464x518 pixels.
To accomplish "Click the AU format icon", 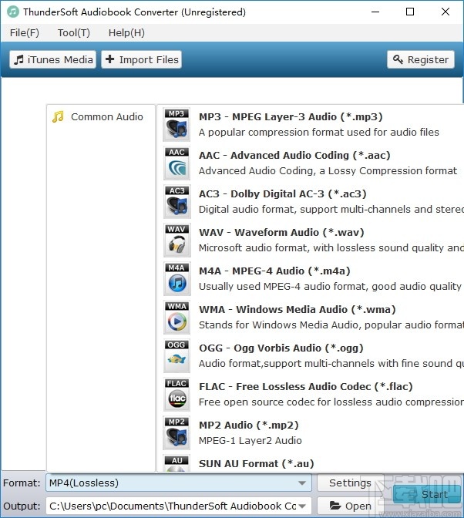I will coord(177,463).
